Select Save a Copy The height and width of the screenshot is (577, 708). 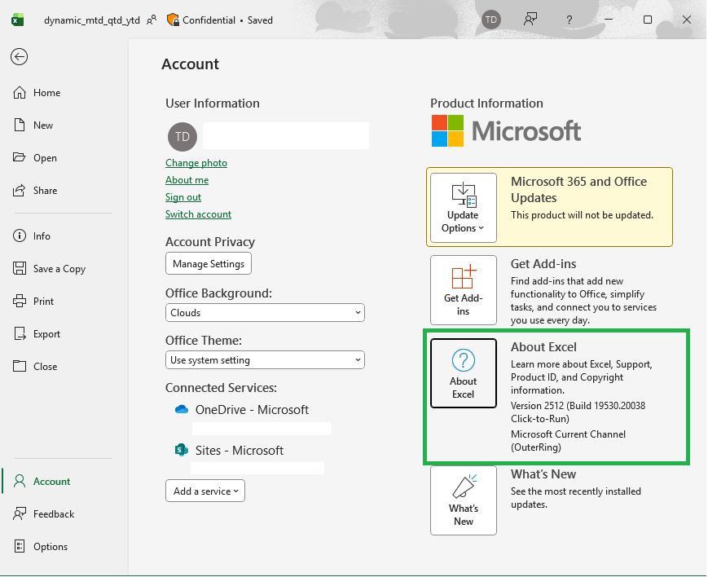(x=49, y=268)
